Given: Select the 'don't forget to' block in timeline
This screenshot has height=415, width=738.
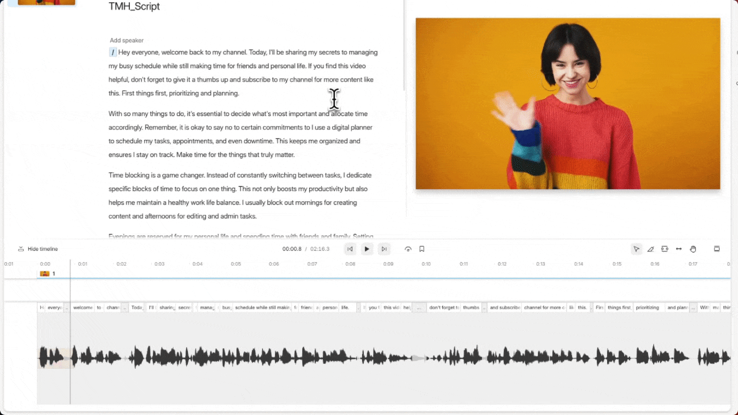Looking at the screenshot, I should (444, 308).
